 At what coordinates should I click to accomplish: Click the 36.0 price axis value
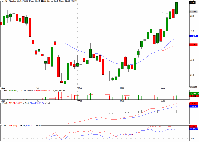(192, 75)
